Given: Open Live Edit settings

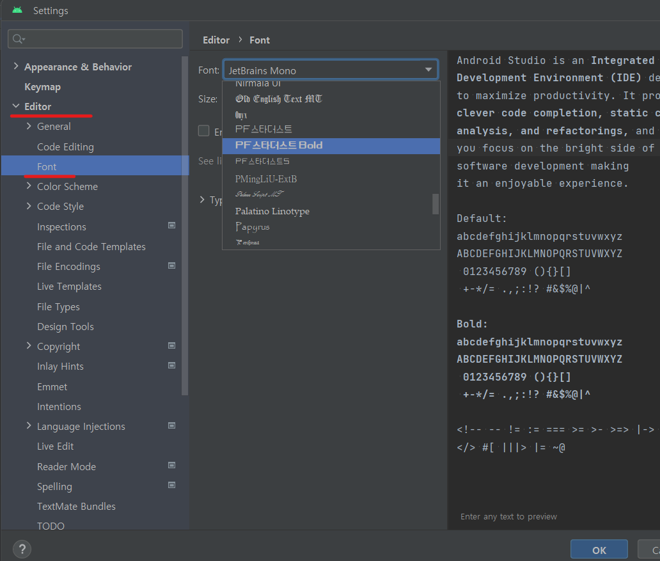Looking at the screenshot, I should click(x=55, y=446).
